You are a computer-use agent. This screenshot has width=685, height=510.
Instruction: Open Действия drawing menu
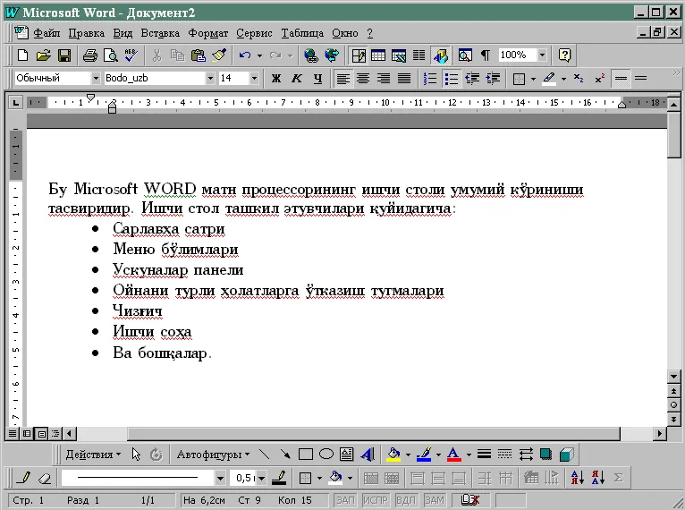pyautogui.click(x=93, y=455)
